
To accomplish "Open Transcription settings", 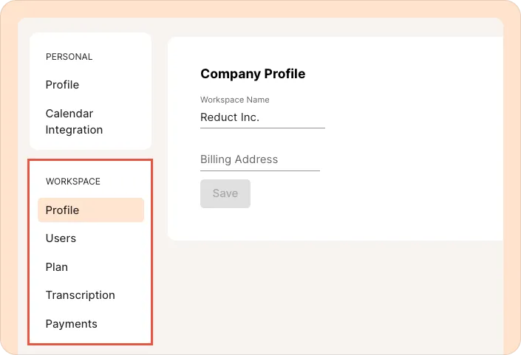I will pyautogui.click(x=80, y=295).
